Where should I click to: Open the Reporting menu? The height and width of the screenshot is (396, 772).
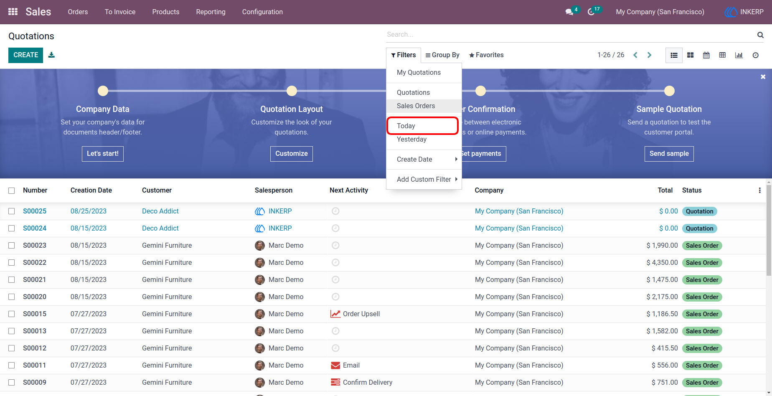211,12
